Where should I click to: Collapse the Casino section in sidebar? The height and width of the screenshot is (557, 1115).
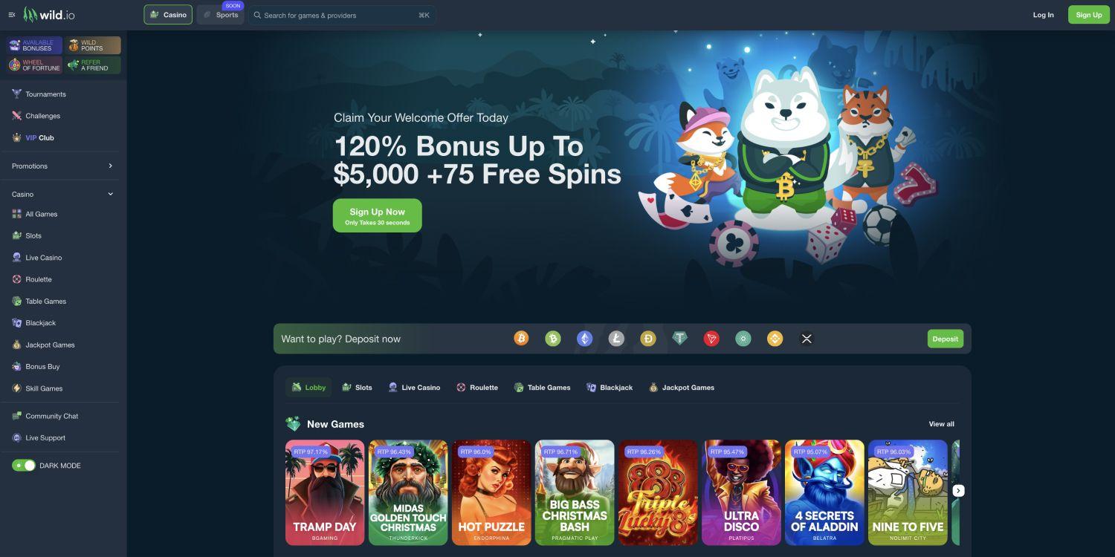111,194
